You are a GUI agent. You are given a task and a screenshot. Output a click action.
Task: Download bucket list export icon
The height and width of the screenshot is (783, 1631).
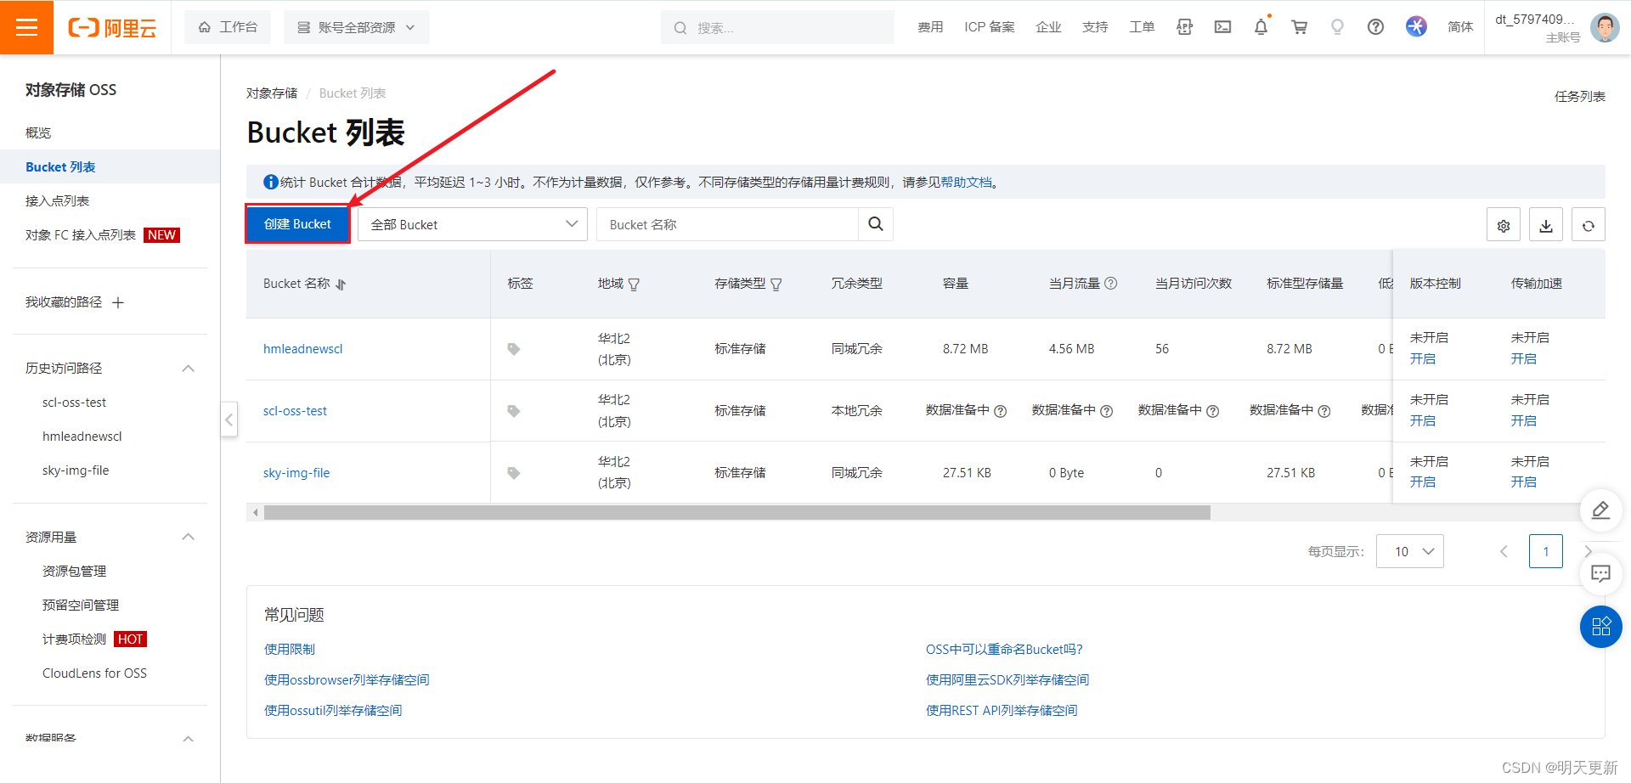pos(1546,225)
